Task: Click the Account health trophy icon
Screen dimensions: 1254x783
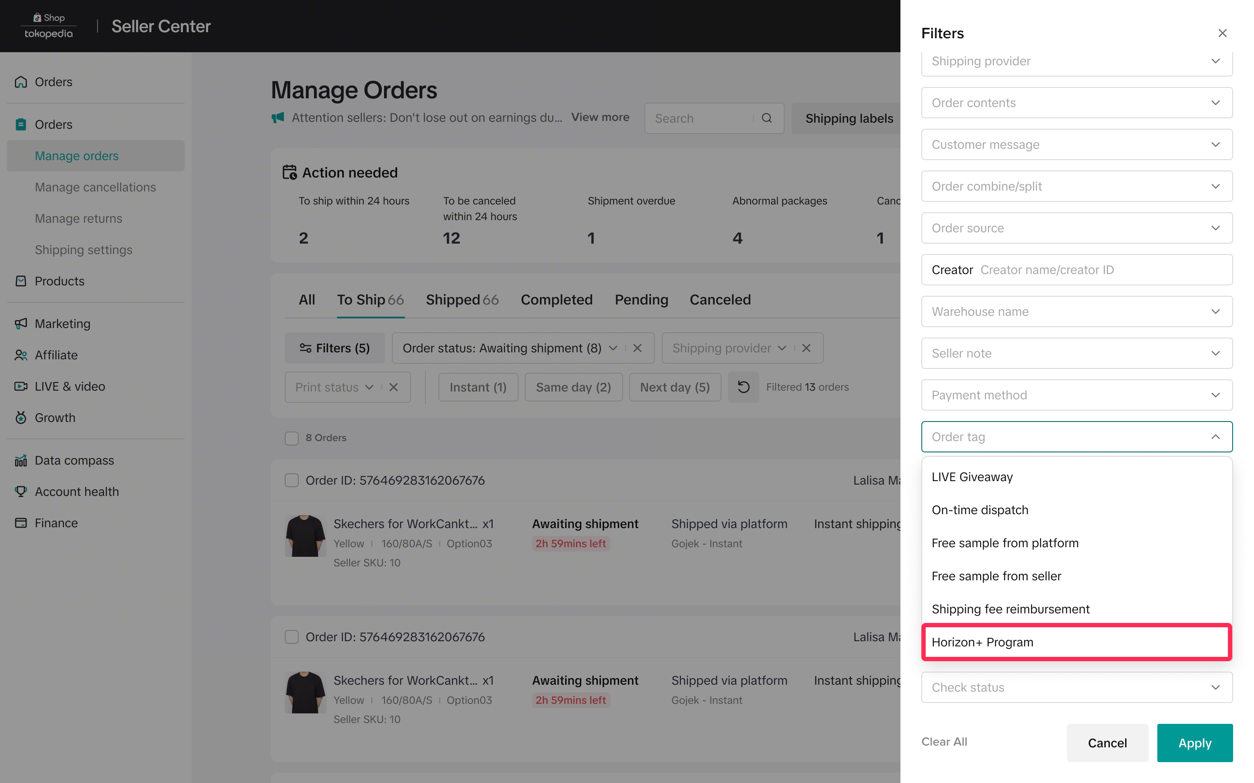Action: click(x=21, y=492)
